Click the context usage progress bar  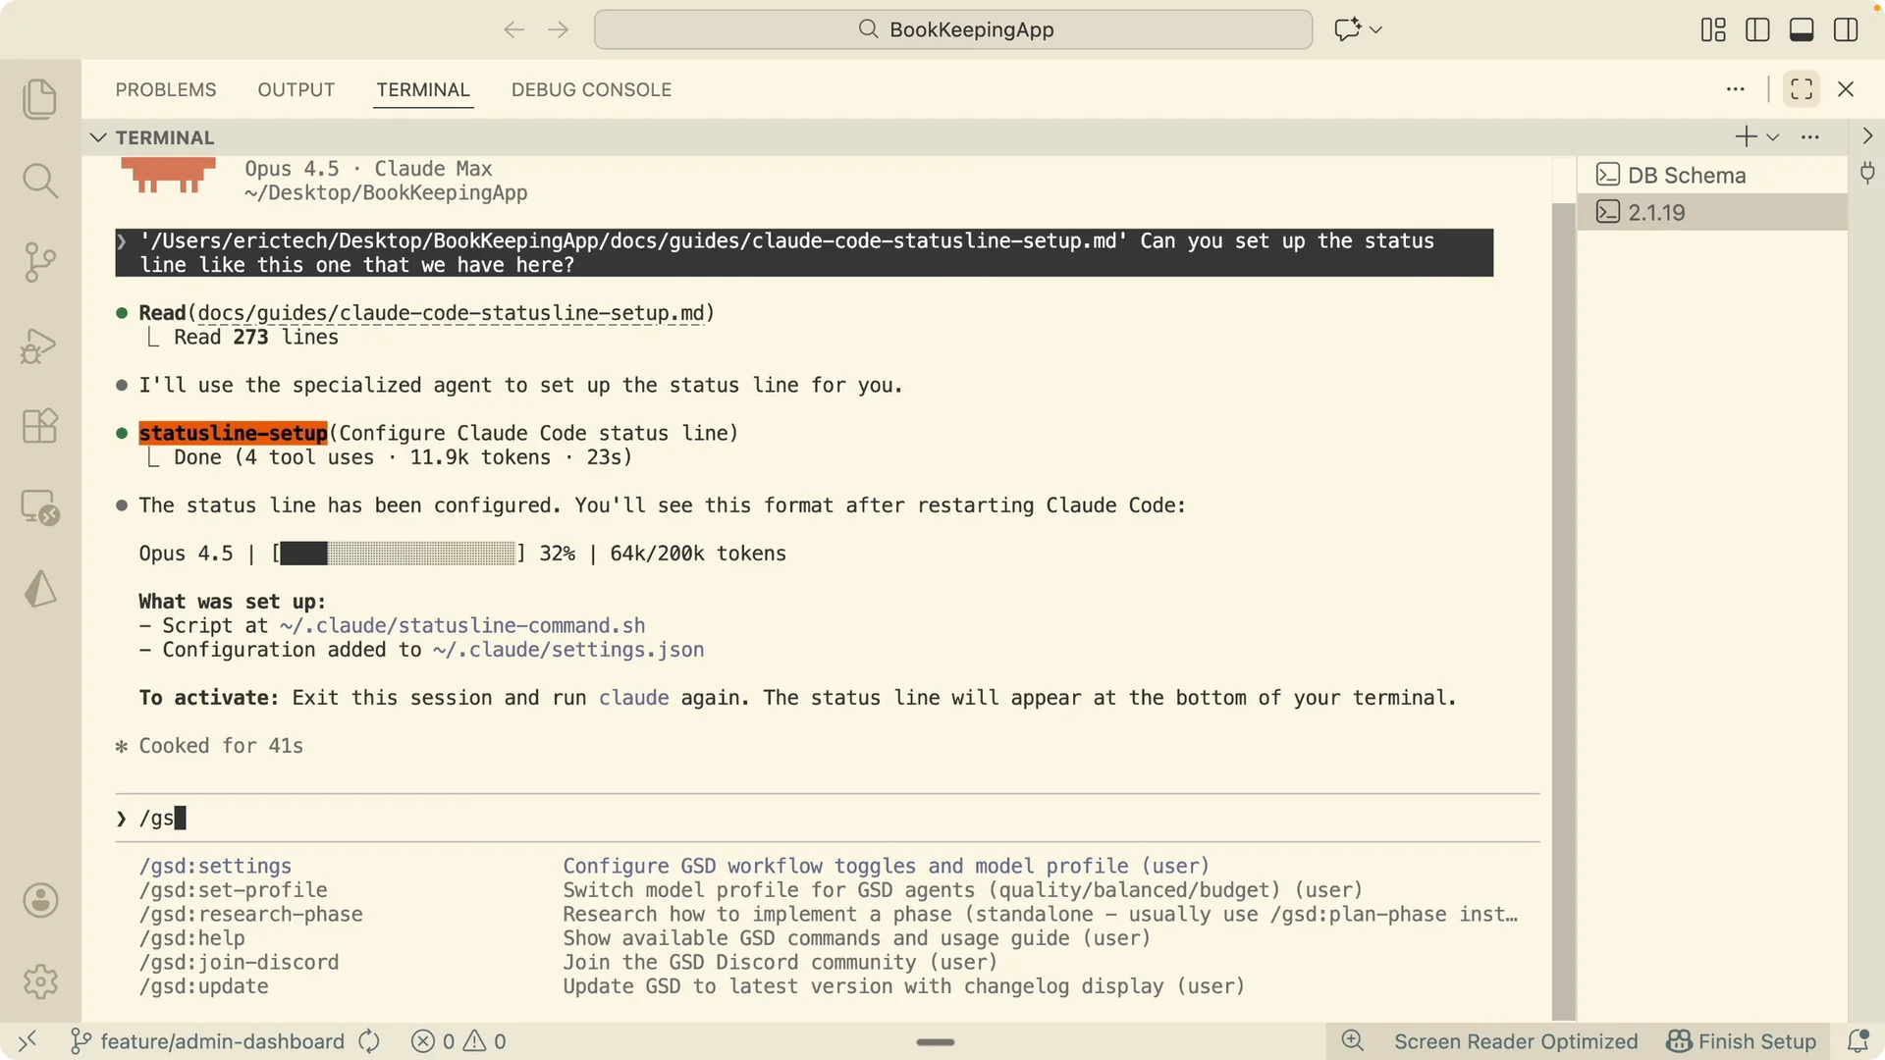(x=398, y=554)
